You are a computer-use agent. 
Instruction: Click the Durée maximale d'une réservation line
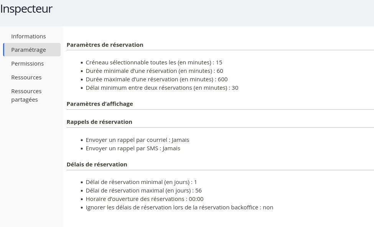click(x=157, y=79)
